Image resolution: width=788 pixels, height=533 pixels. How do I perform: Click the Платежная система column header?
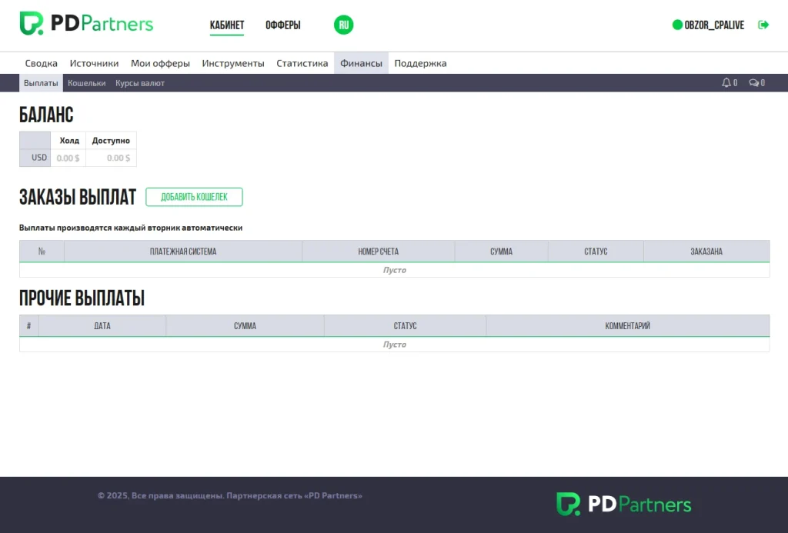click(183, 252)
